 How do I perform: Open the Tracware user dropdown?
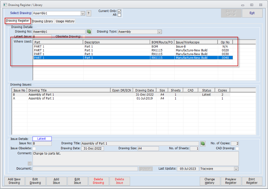tap(236, 169)
